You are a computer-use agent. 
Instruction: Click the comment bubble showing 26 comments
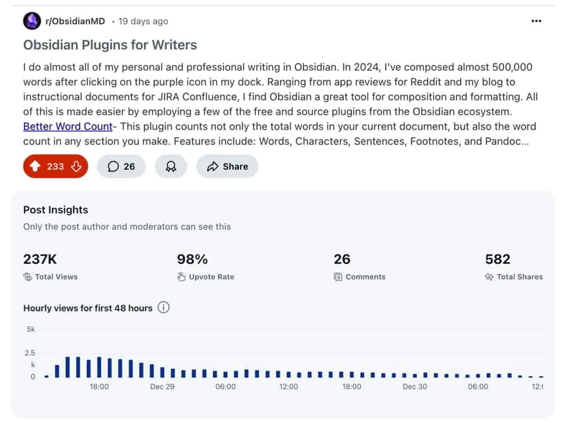tap(122, 167)
